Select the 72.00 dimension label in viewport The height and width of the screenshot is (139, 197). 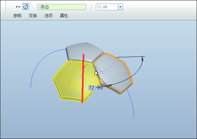[96, 88]
